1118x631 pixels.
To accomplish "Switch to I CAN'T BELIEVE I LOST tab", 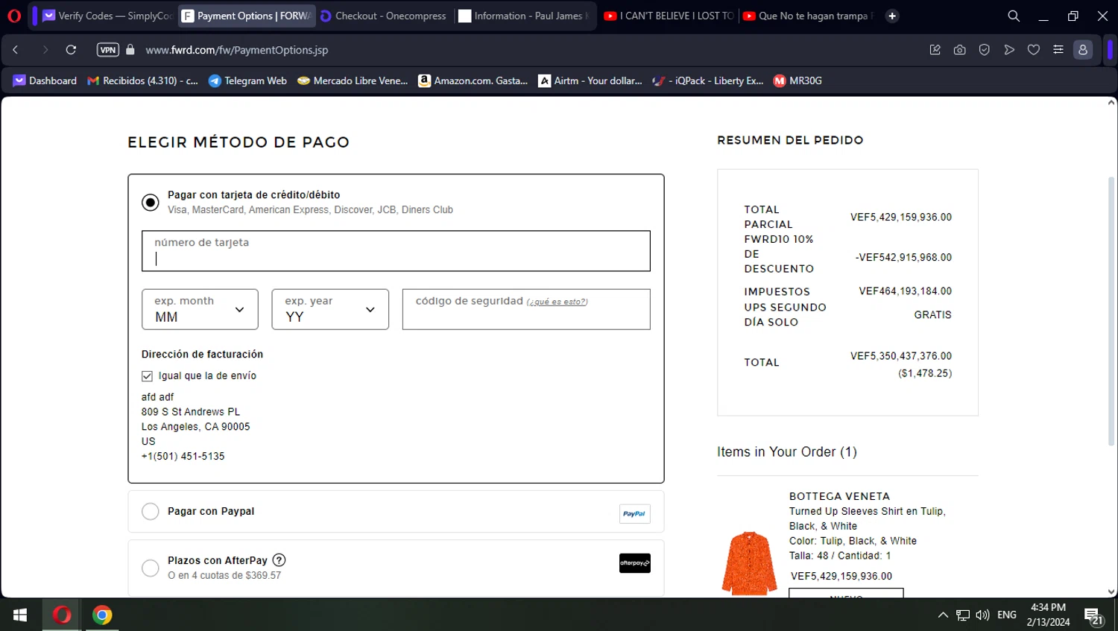I will pyautogui.click(x=669, y=16).
